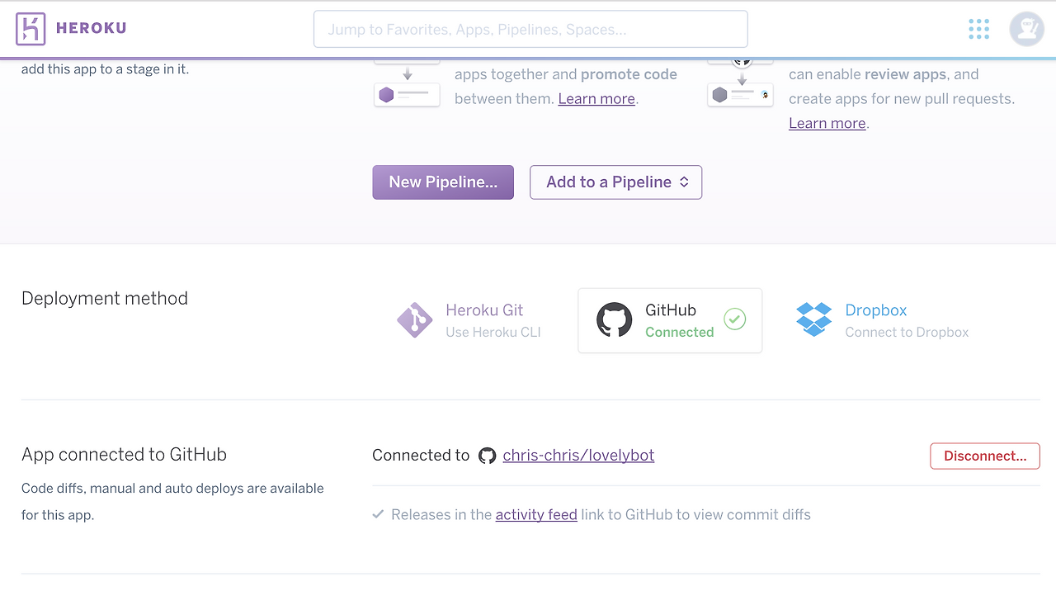Click the New Pipeline button

click(x=443, y=182)
